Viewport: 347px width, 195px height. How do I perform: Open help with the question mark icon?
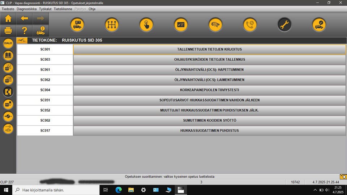(x=24, y=30)
